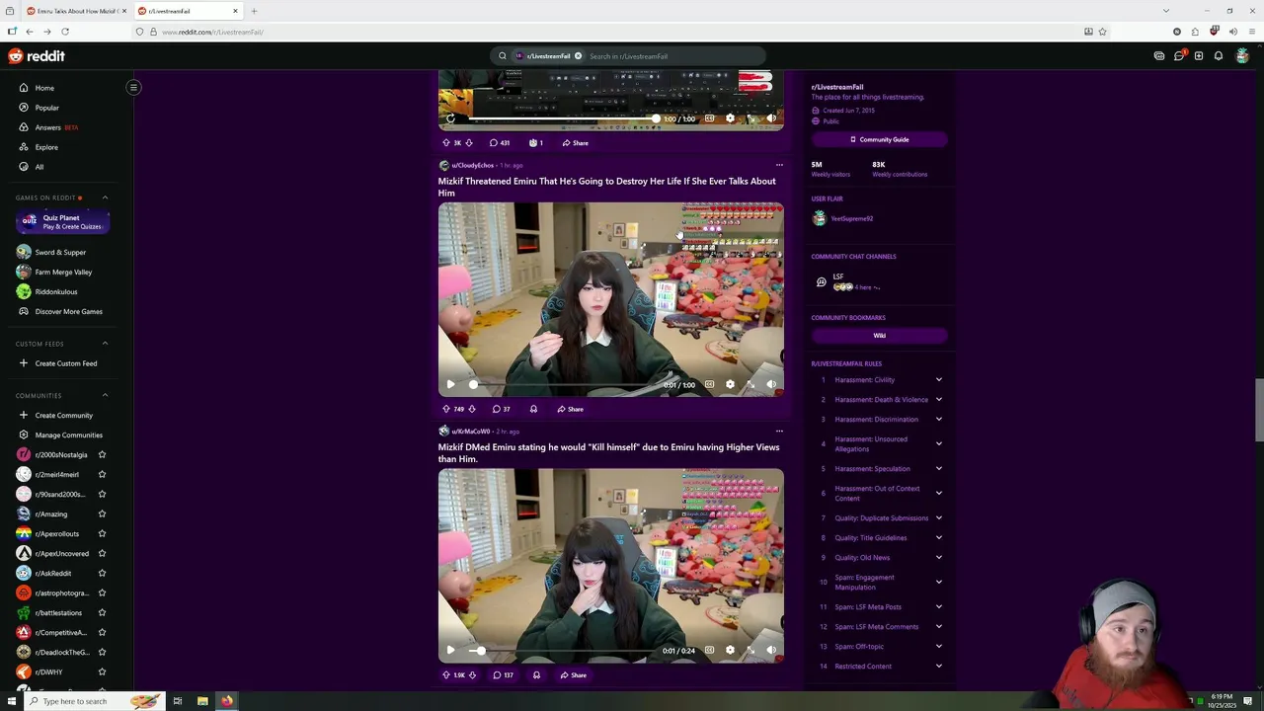Viewport: 1264px width, 711px height.
Task: Open the Reddit chat icon in header
Action: pos(1179,56)
